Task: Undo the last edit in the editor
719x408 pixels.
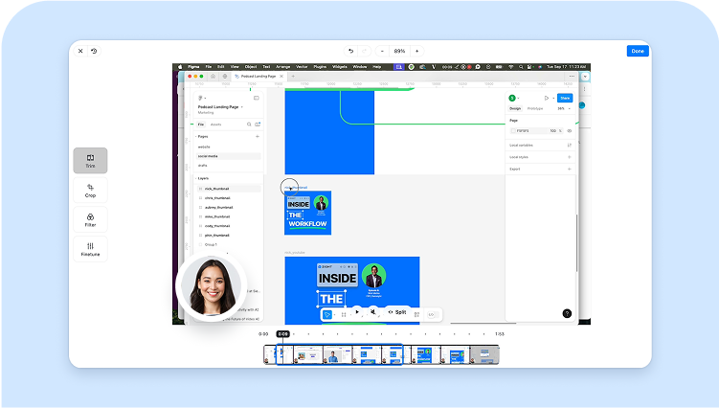Action: click(x=350, y=51)
